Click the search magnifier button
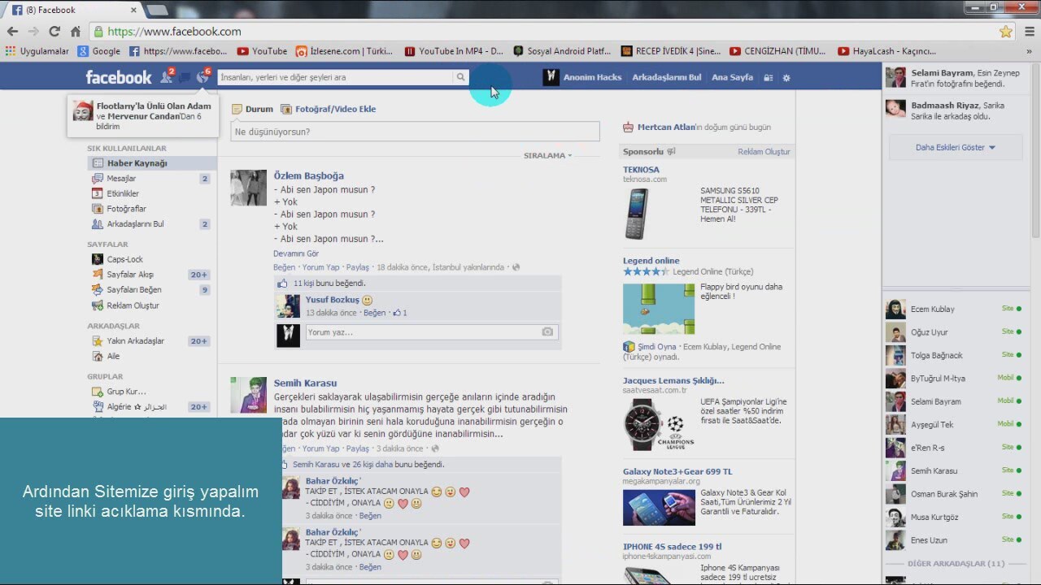Screen dimensions: 1041x585 pyautogui.click(x=461, y=77)
